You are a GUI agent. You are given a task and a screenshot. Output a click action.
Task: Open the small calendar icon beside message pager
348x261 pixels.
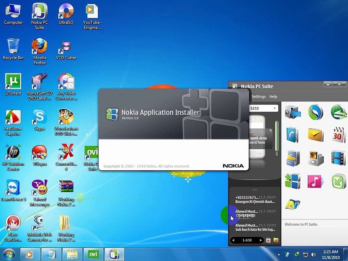coord(268,240)
